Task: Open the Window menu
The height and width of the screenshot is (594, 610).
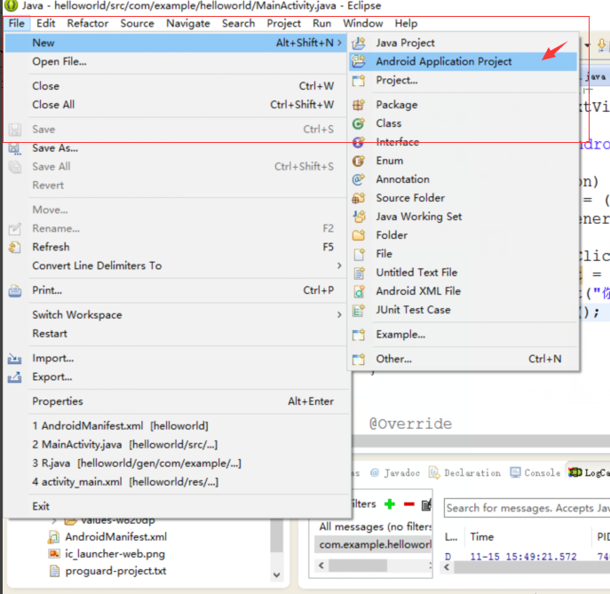Action: 363,24
